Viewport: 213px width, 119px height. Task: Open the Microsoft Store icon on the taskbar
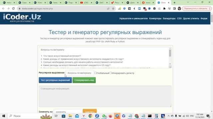[64, 116]
